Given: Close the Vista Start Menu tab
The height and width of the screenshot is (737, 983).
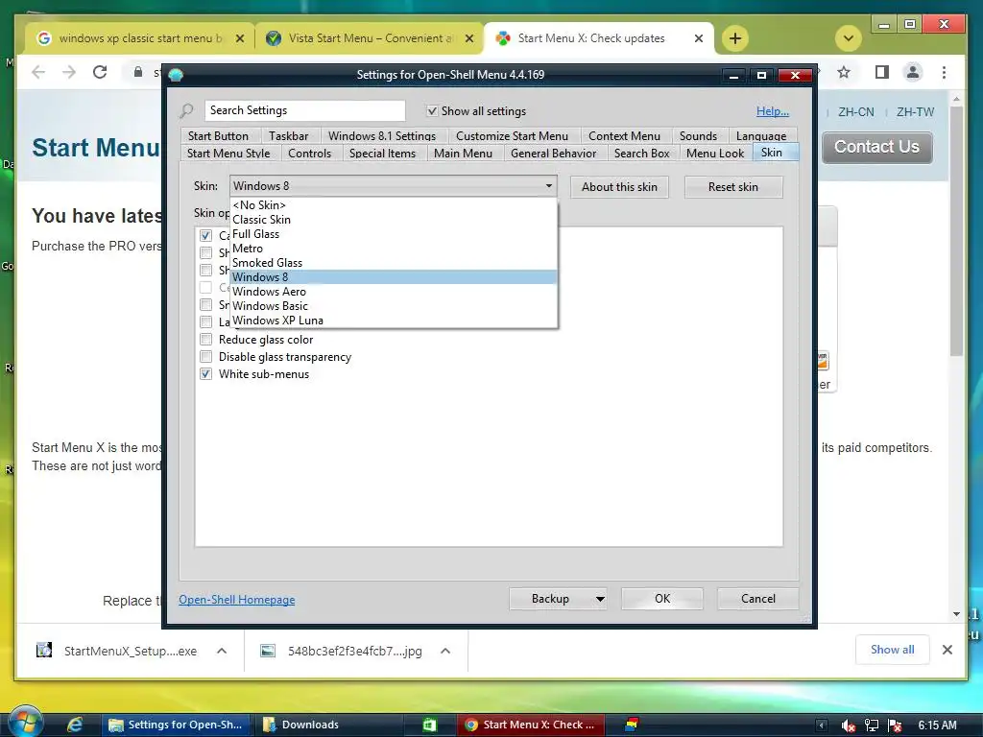Looking at the screenshot, I should (x=468, y=38).
